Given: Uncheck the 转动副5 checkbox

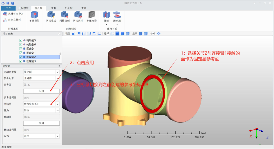Looking at the screenshot, I should click(x=21, y=40).
